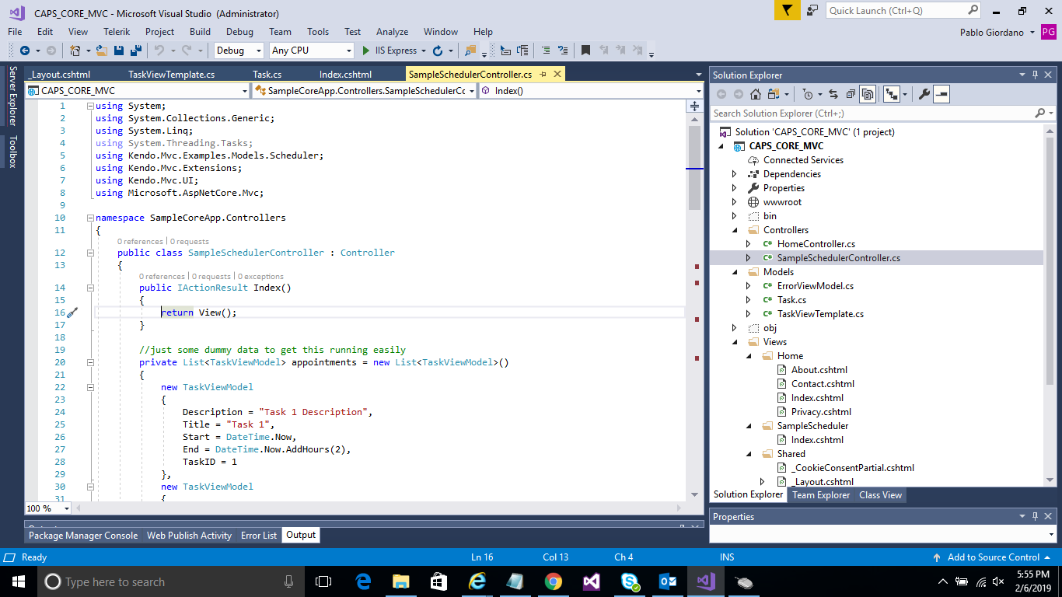Viewport: 1062px width, 597px height.
Task: Click the screwdriver quick actions icon at line 16
Action: [x=72, y=312]
